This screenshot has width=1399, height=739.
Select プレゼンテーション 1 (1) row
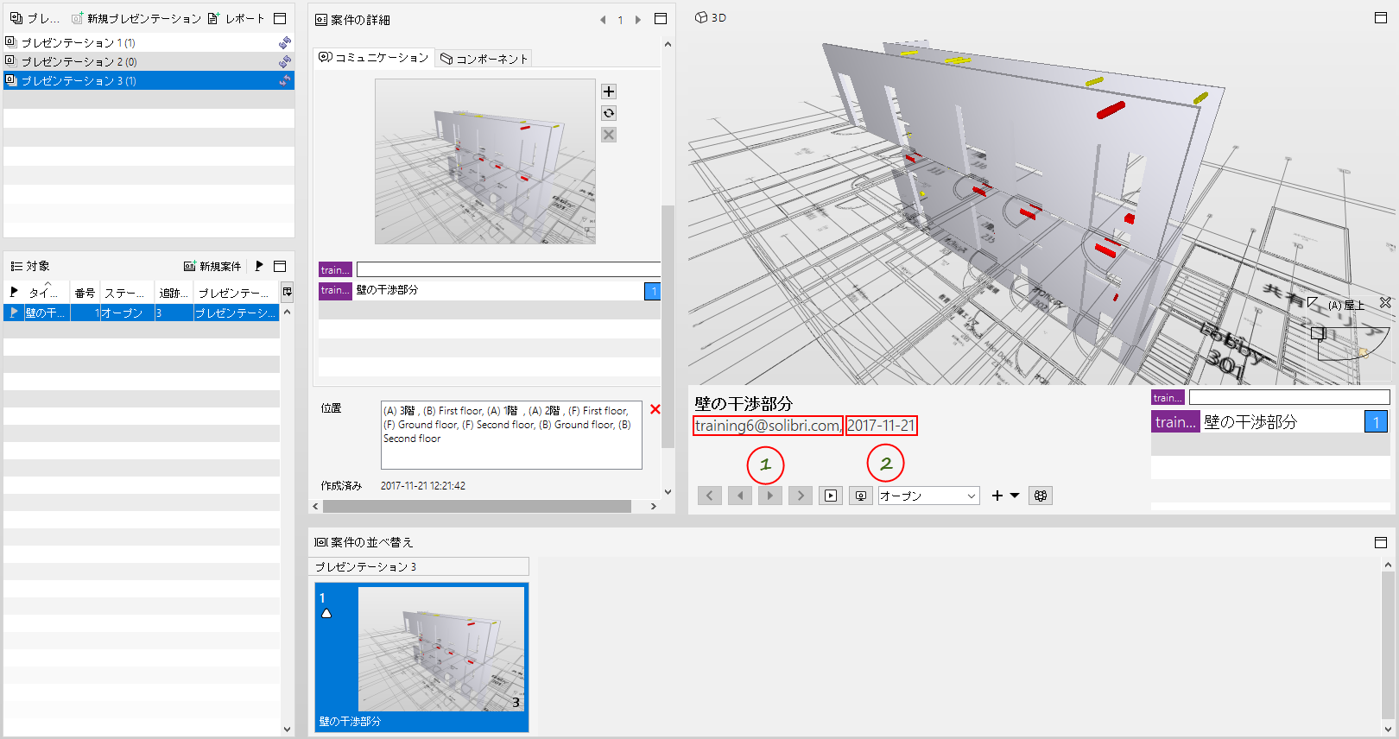[149, 42]
